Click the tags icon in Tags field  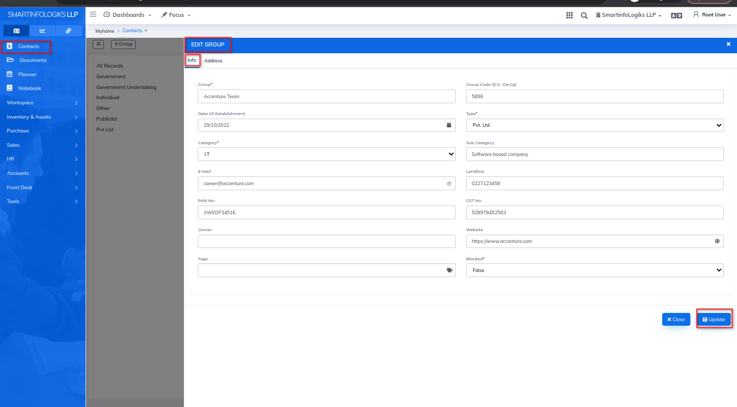pyautogui.click(x=449, y=270)
